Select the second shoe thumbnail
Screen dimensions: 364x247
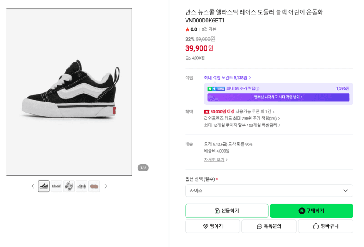click(x=56, y=186)
